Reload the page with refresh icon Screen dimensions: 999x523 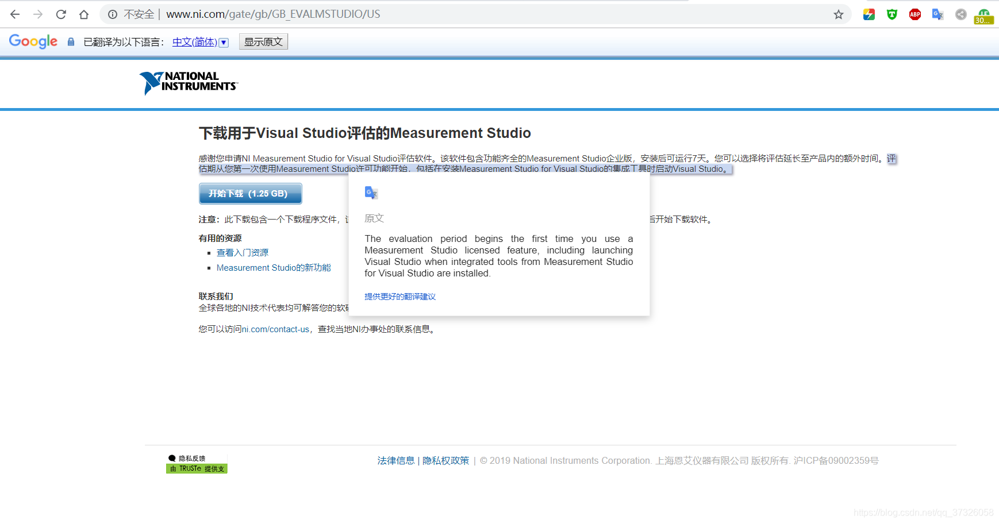click(61, 14)
